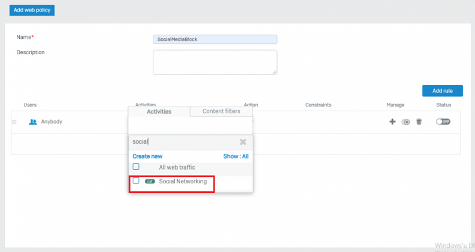
Task: Check the All web traffic checkbox
Action: tap(136, 167)
